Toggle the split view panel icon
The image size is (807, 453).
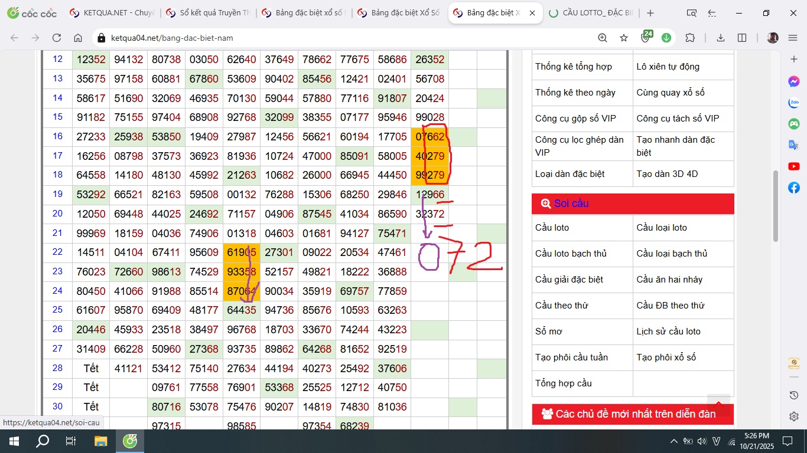(x=742, y=38)
